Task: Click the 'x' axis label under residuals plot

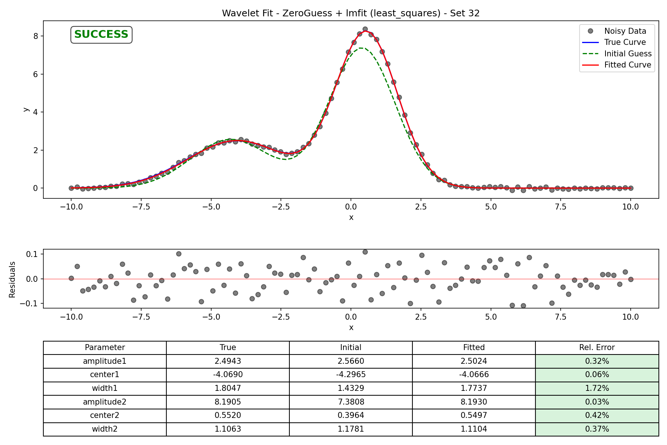Action: [351, 328]
